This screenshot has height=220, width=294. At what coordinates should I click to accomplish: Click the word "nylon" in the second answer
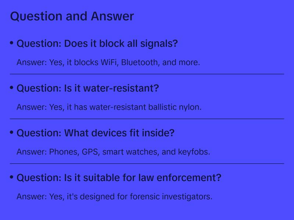(191, 107)
